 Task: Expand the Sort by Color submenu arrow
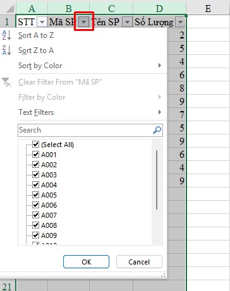click(x=160, y=66)
